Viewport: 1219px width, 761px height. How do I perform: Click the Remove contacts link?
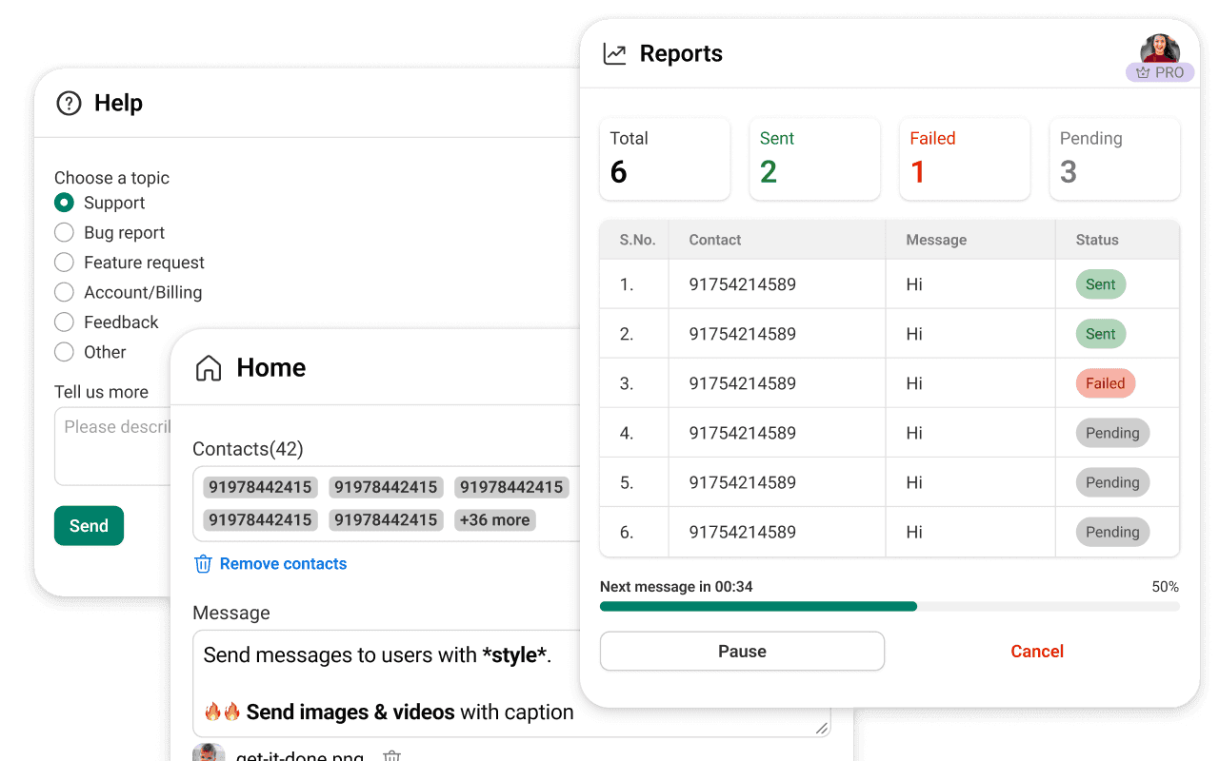click(x=283, y=564)
